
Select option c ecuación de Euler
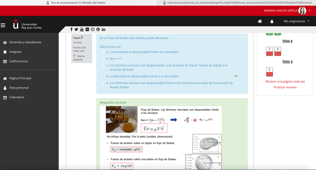coord(103,65)
